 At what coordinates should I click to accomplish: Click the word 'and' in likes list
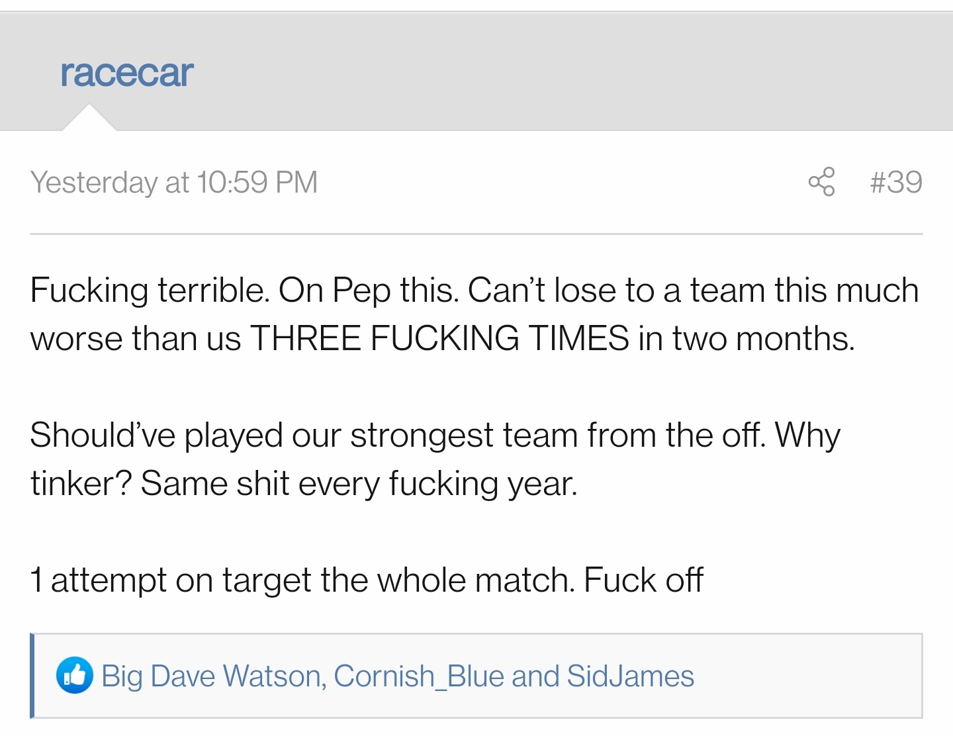535,676
